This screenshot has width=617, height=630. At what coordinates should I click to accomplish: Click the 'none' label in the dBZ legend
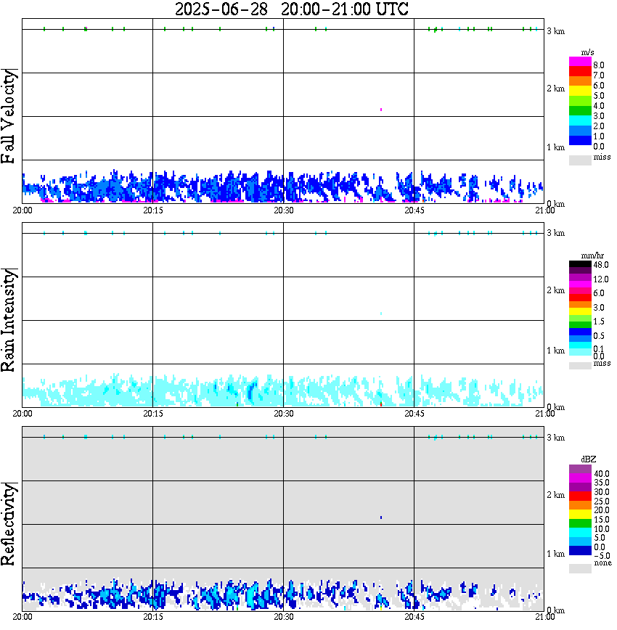[x=602, y=563]
